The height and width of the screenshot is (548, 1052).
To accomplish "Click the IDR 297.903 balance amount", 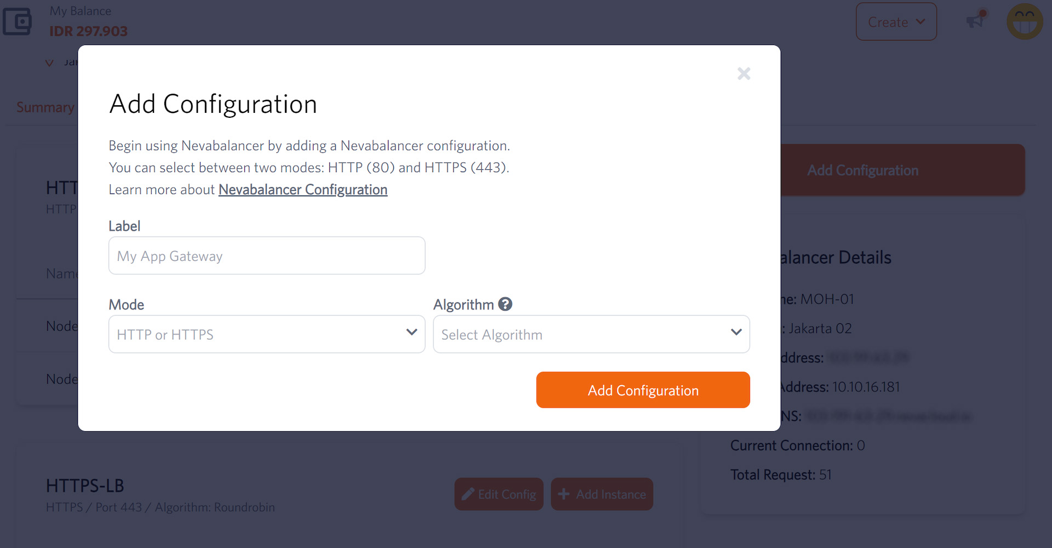I will pyautogui.click(x=88, y=31).
